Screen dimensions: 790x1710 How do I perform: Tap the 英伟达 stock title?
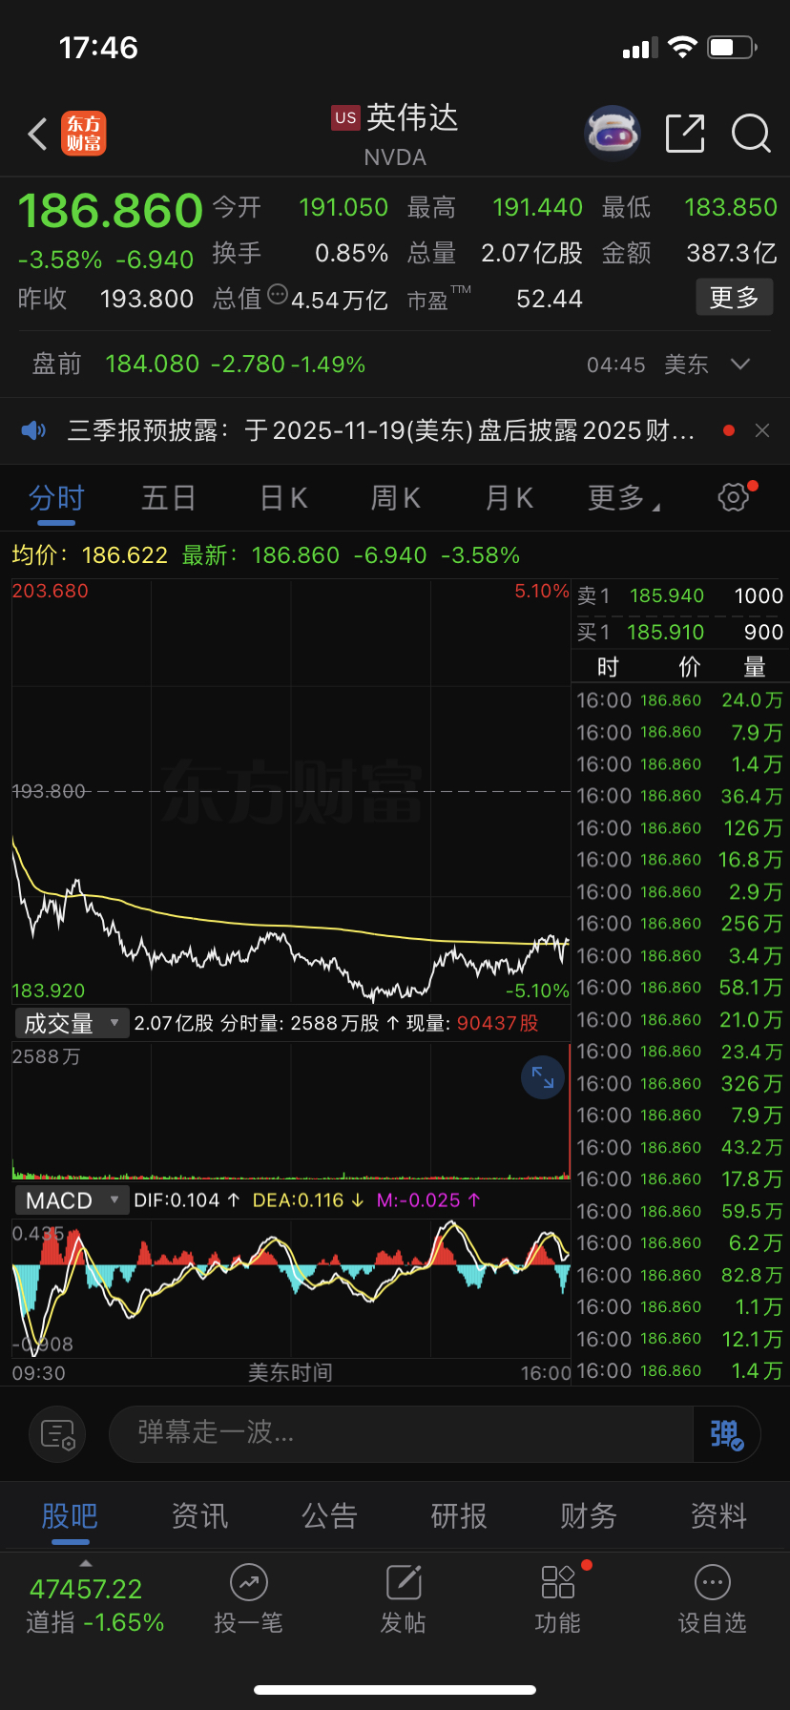(x=412, y=117)
